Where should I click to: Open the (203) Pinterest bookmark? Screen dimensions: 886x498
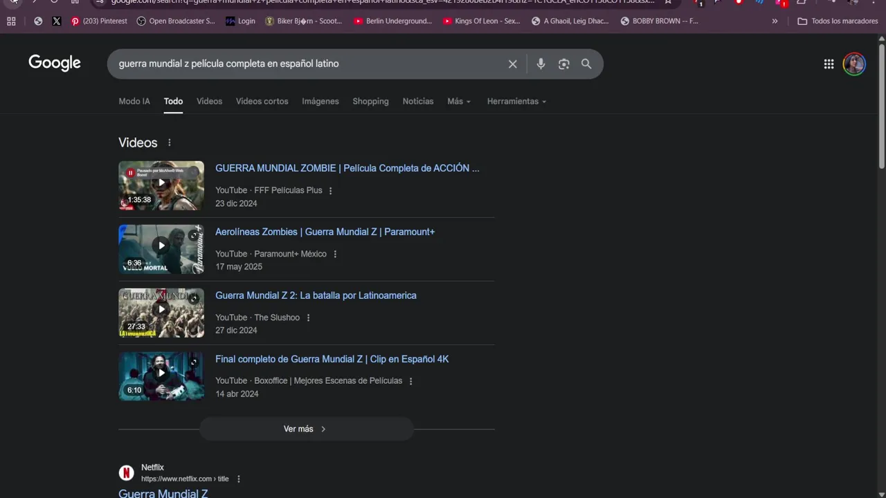pyautogui.click(x=99, y=21)
